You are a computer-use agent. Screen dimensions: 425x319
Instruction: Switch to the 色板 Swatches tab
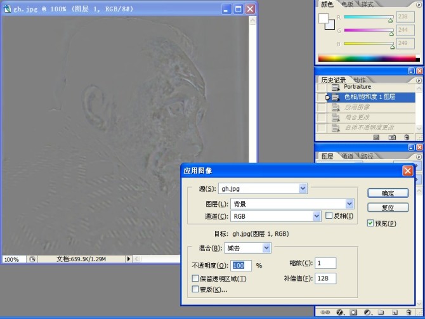click(348, 4)
